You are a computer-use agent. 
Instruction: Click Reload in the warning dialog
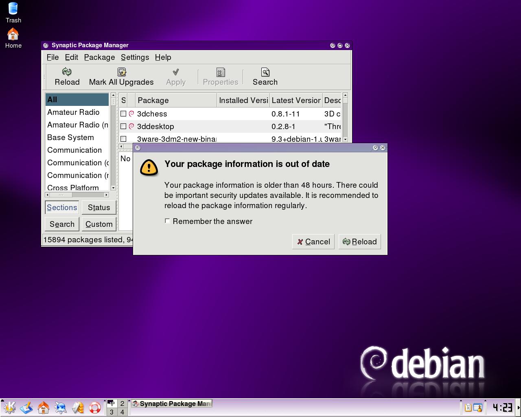pos(360,242)
